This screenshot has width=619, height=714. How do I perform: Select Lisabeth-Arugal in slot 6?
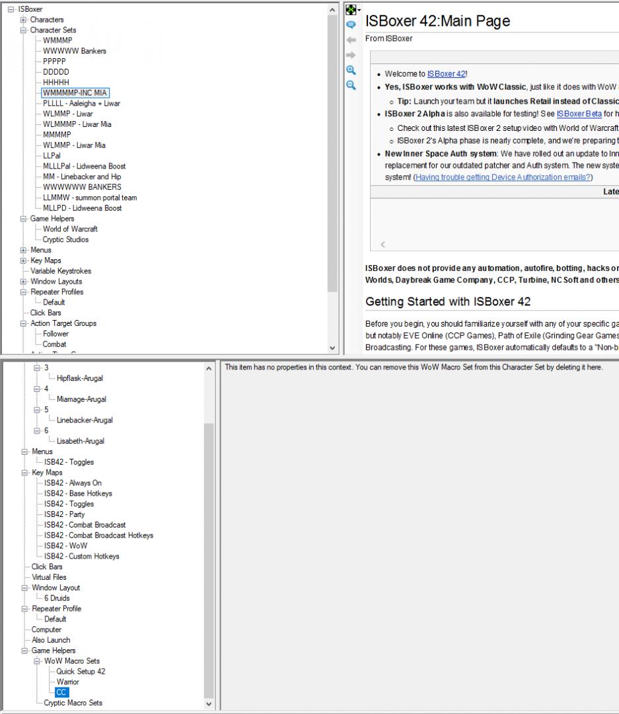click(x=80, y=441)
